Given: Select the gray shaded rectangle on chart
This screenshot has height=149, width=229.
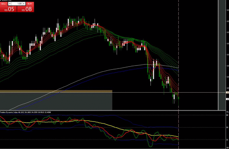Looking at the screenshot, I should tap(56, 101).
